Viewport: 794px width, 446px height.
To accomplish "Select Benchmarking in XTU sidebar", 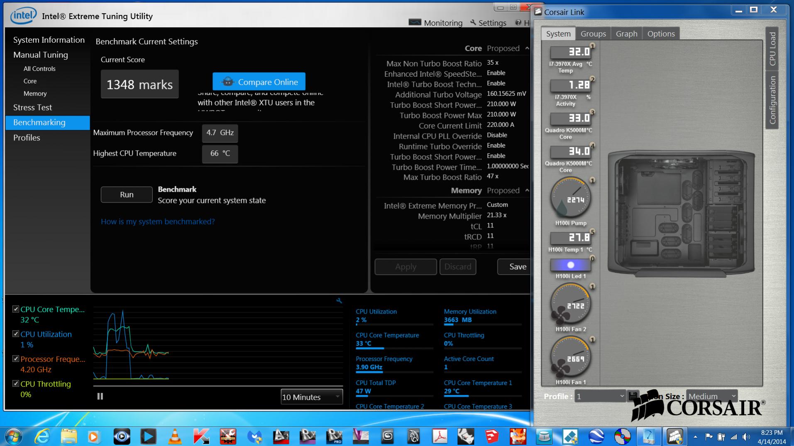I will tap(47, 122).
